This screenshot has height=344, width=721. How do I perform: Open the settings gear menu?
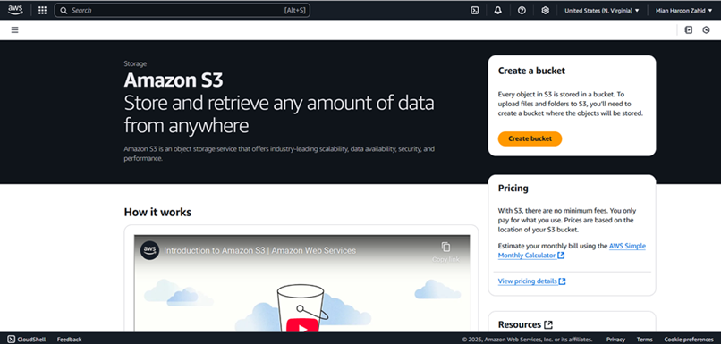[x=545, y=10]
